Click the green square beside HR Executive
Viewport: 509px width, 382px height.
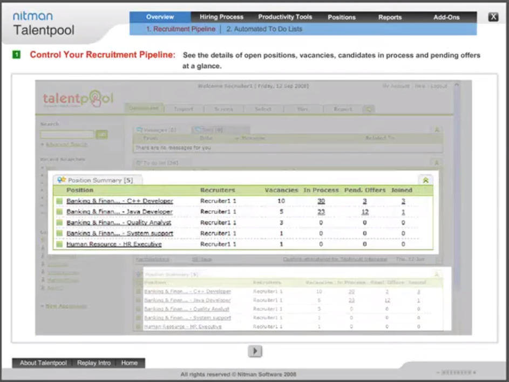59,244
